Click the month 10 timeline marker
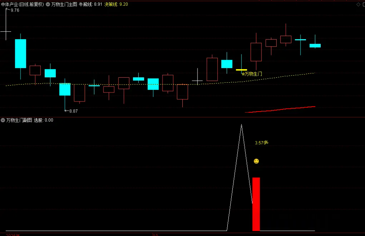The height and width of the screenshot is (236, 365). [x=155, y=235]
